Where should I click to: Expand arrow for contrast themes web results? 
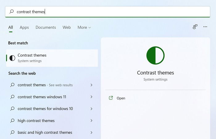[91, 85]
